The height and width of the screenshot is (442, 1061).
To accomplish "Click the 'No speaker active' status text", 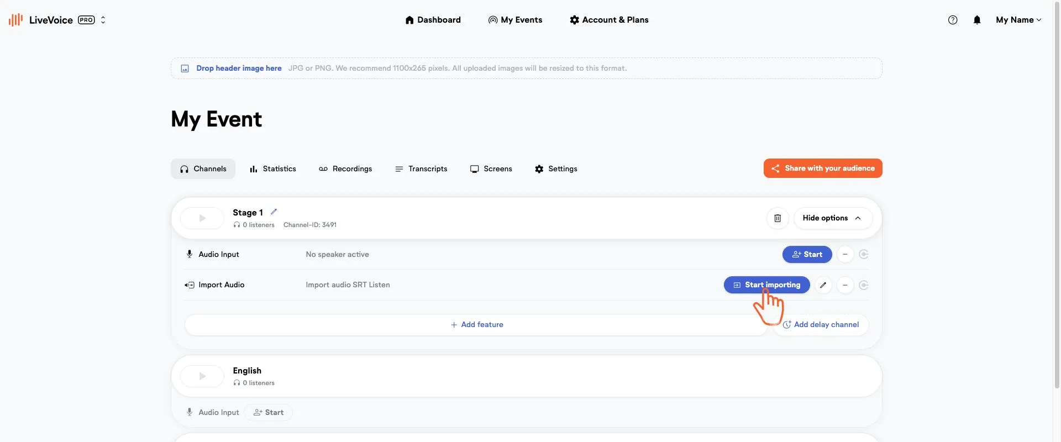I will click(x=337, y=255).
